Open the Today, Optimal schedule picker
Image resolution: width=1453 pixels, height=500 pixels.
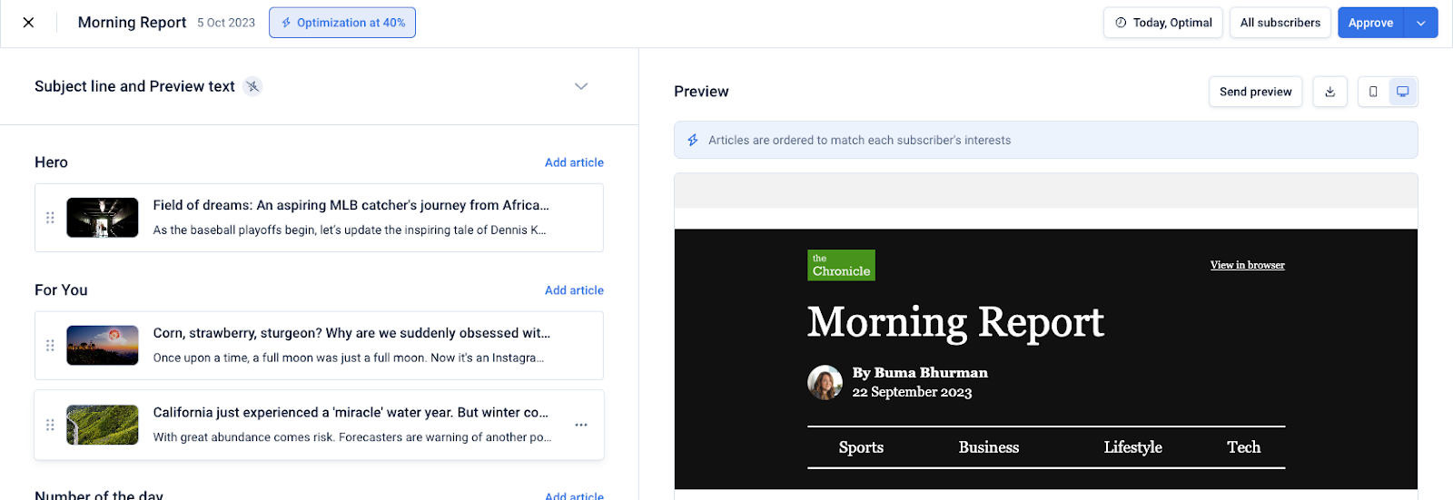coord(1163,23)
